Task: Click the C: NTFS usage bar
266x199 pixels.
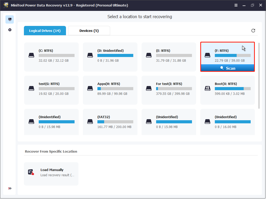Action: (56, 55)
